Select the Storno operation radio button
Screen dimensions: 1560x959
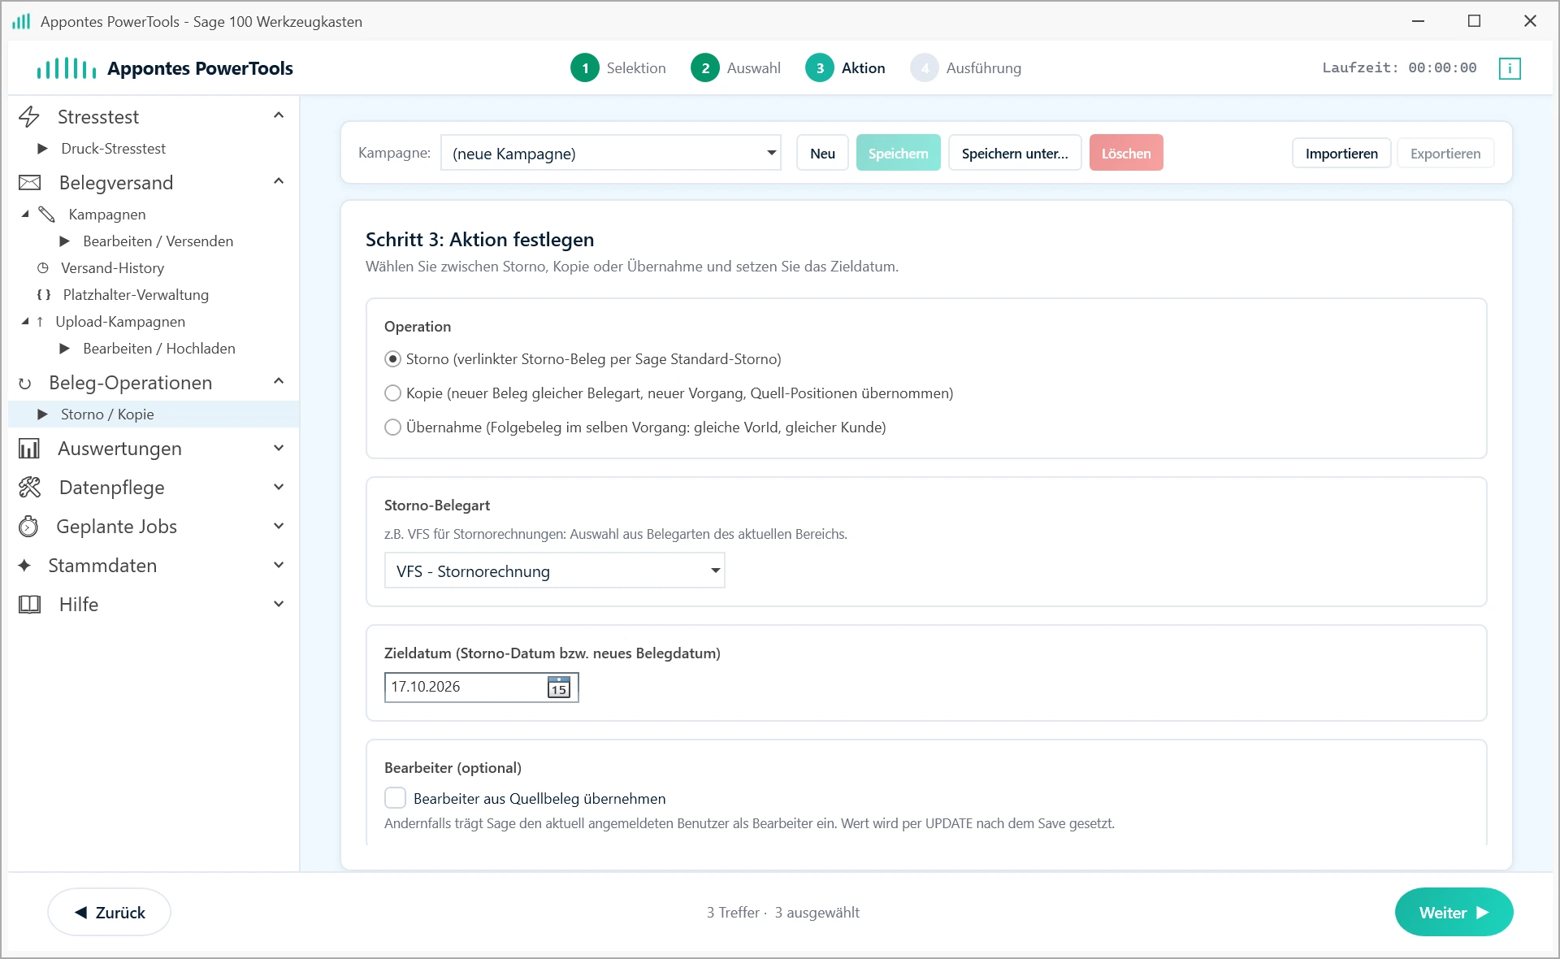click(x=392, y=359)
